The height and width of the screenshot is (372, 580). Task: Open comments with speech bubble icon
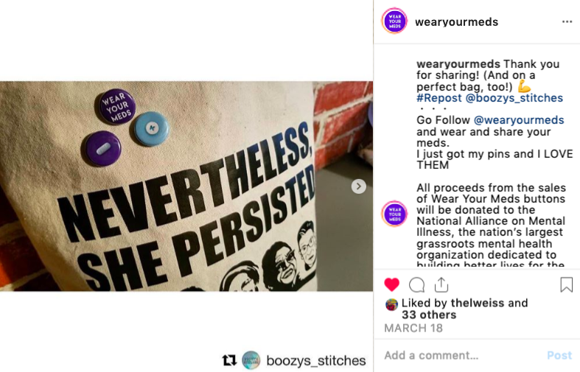[417, 285]
